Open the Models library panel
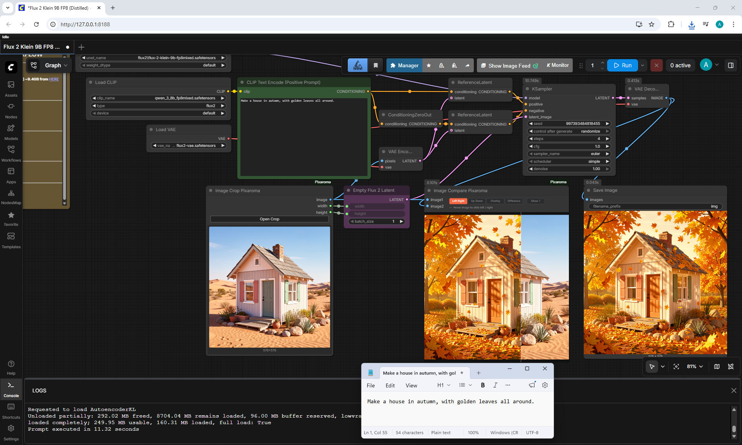The height and width of the screenshot is (445, 742). click(11, 132)
